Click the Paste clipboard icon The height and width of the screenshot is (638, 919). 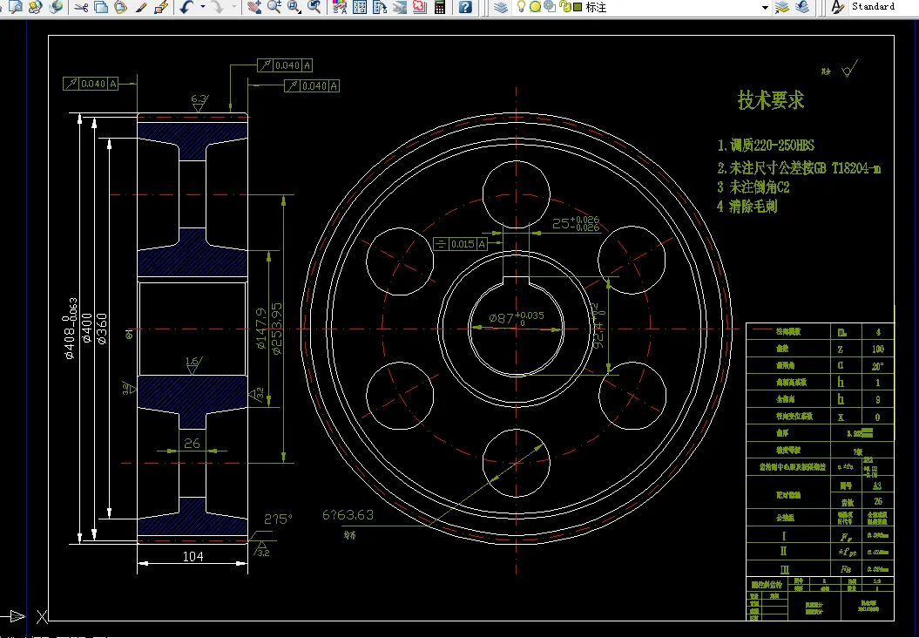click(x=120, y=7)
